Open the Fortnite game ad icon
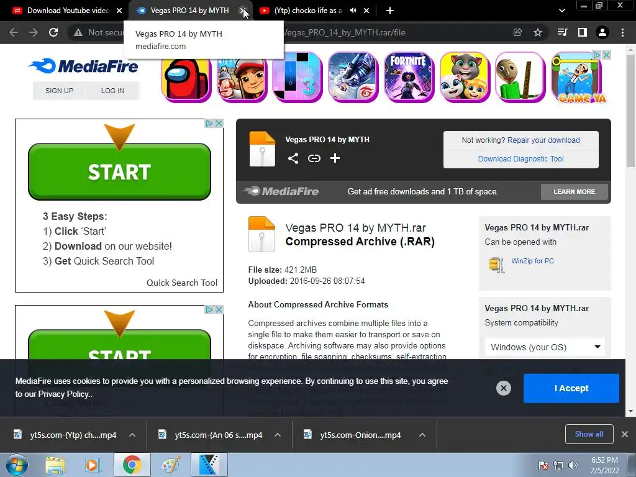 pos(409,77)
